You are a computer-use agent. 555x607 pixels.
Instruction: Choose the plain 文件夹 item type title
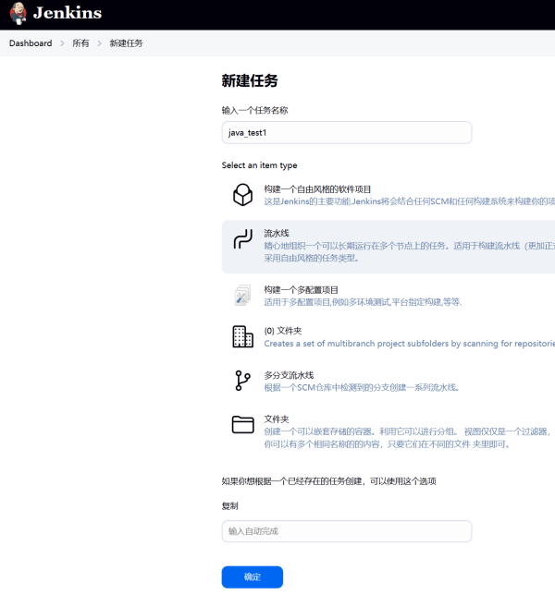click(277, 419)
